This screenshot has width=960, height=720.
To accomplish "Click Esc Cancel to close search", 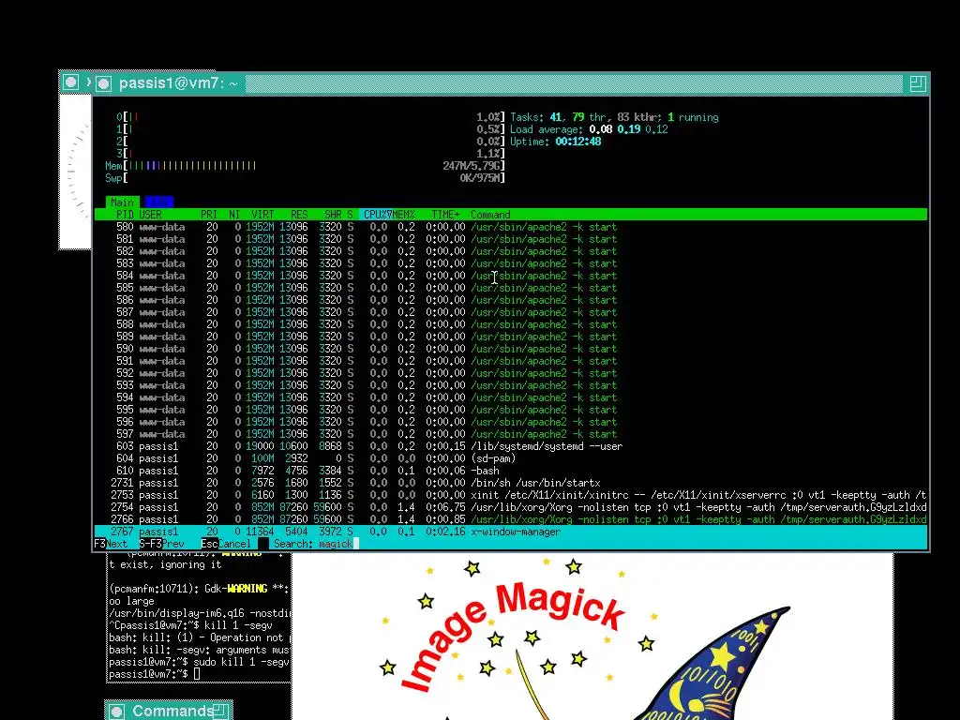I will click(226, 544).
